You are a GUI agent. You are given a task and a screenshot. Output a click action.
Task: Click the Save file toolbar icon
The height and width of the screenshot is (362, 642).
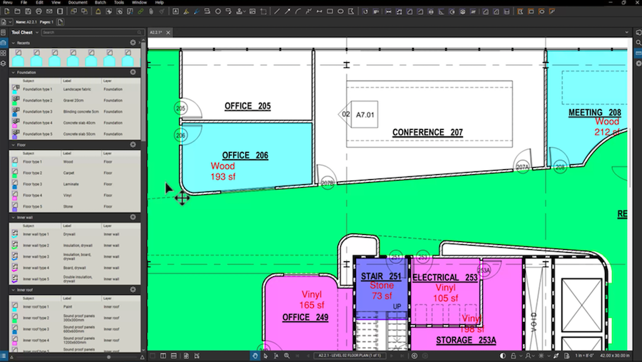click(x=28, y=11)
